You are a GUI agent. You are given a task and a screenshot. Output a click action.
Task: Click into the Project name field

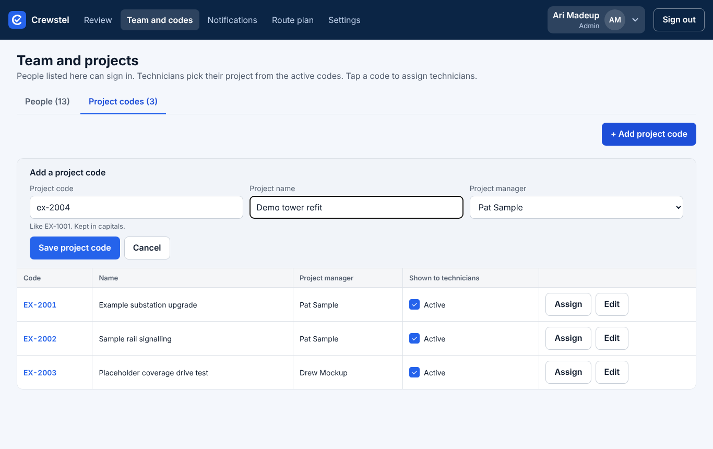pos(356,207)
